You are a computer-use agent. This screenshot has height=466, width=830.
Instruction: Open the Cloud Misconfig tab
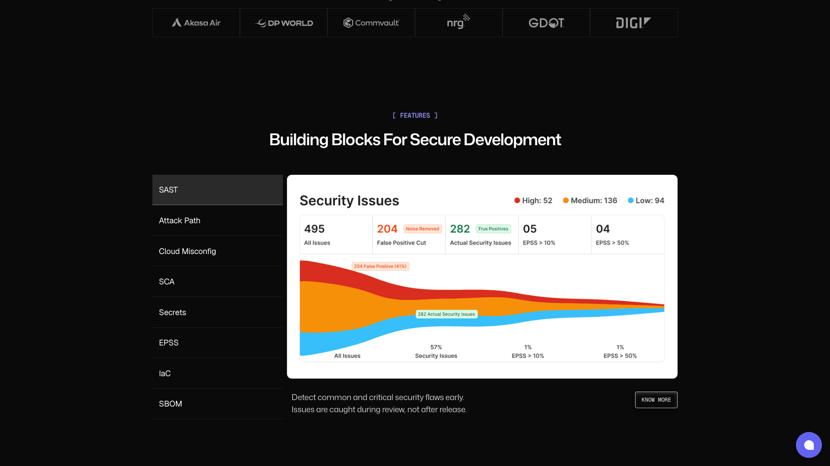[x=218, y=251]
